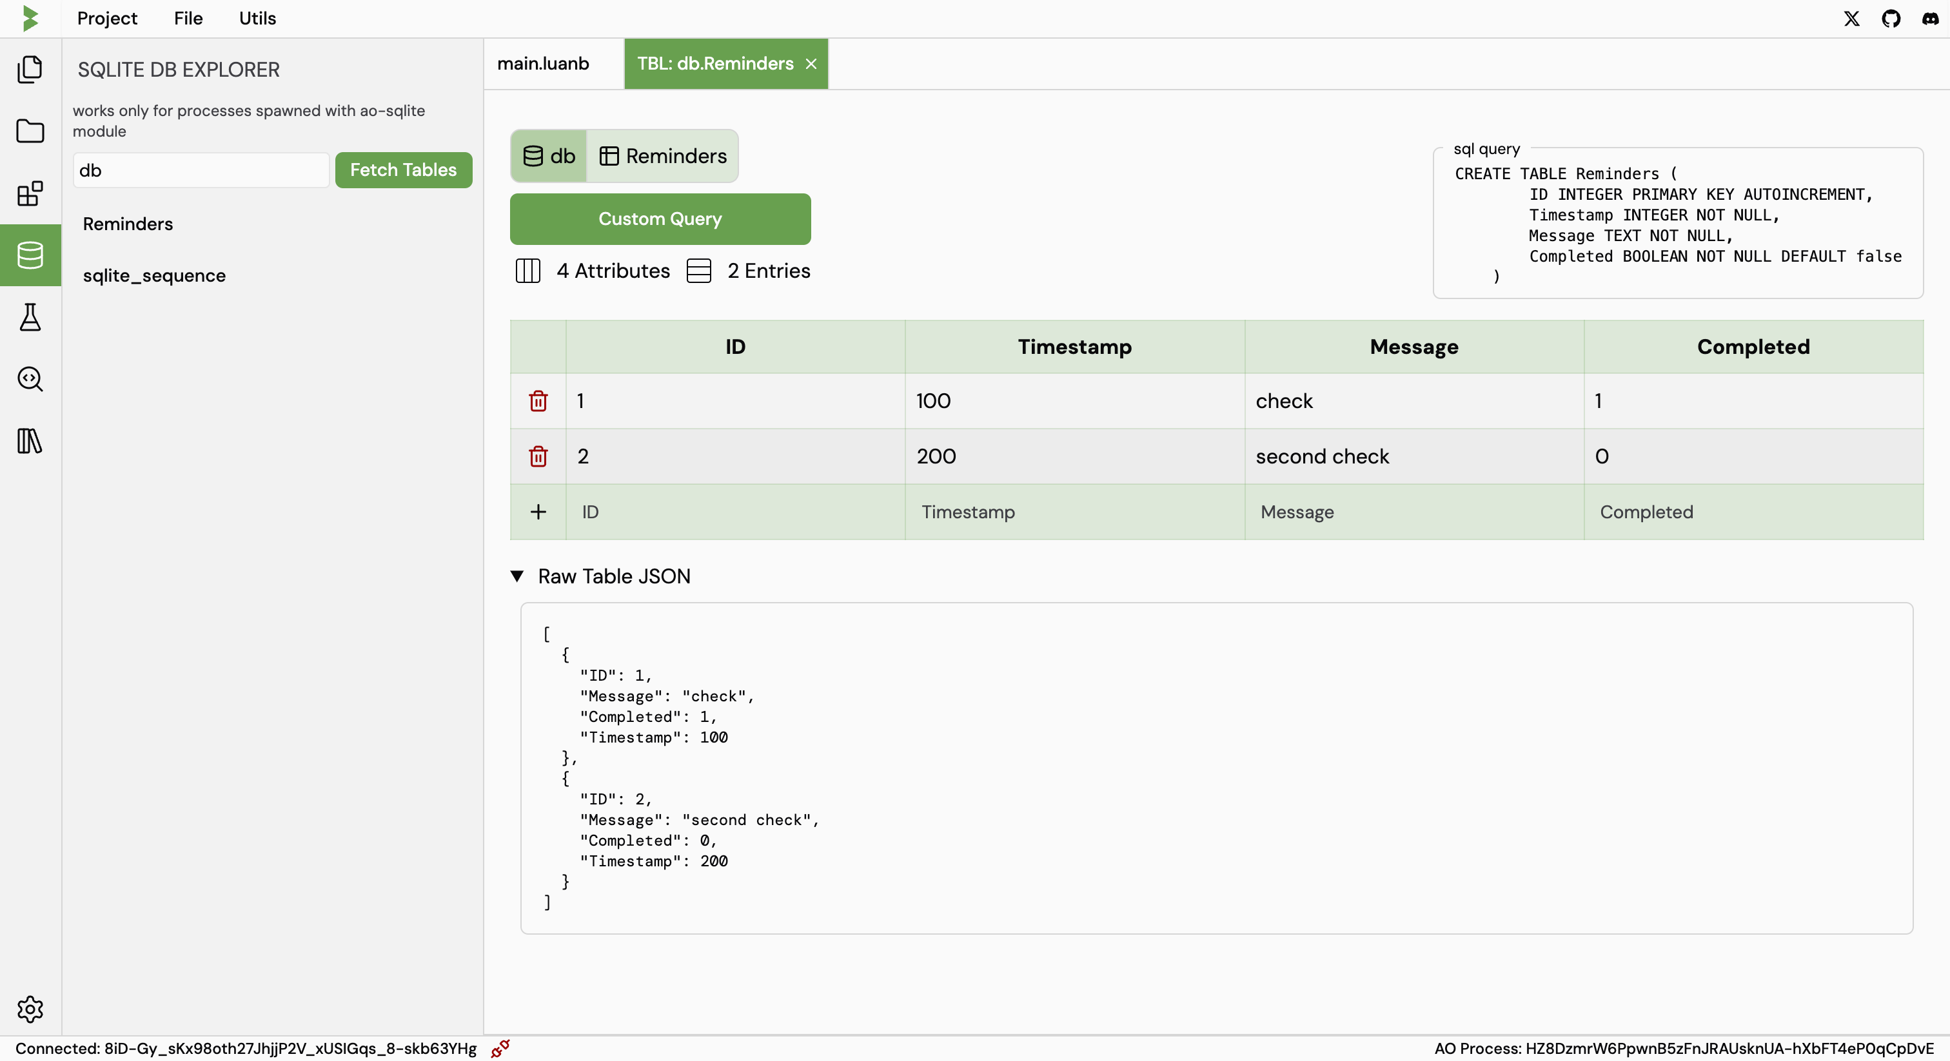This screenshot has width=1950, height=1061.
Task: Click the sqlite_sequence tree item
Action: (154, 275)
